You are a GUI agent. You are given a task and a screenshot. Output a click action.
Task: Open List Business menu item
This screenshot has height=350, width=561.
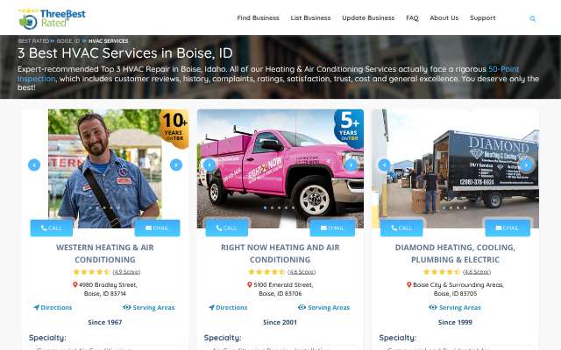tap(310, 17)
